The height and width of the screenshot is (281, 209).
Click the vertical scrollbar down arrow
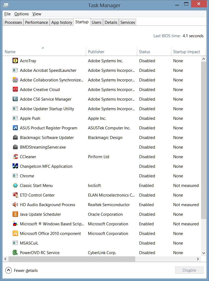pyautogui.click(x=204, y=253)
